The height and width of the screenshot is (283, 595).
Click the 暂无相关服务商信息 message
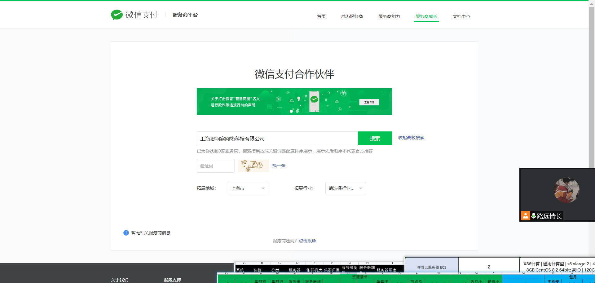point(151,233)
